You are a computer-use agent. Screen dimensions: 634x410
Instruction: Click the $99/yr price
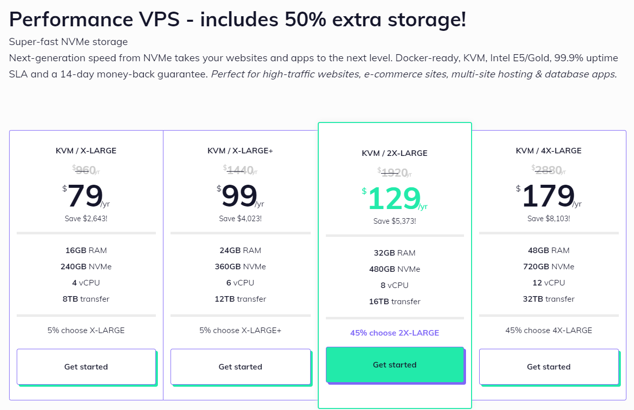[240, 196]
